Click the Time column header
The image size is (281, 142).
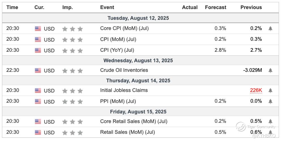(12, 7)
